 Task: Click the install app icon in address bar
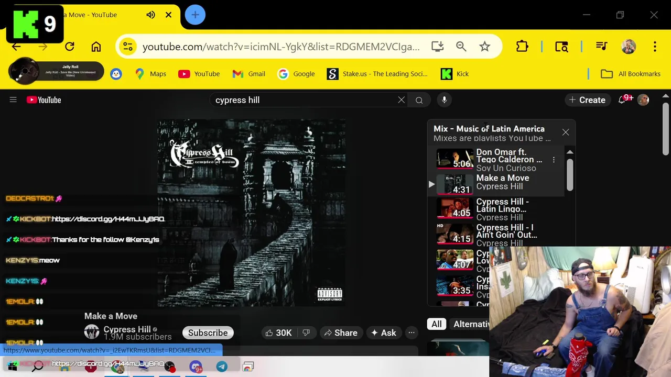click(437, 47)
